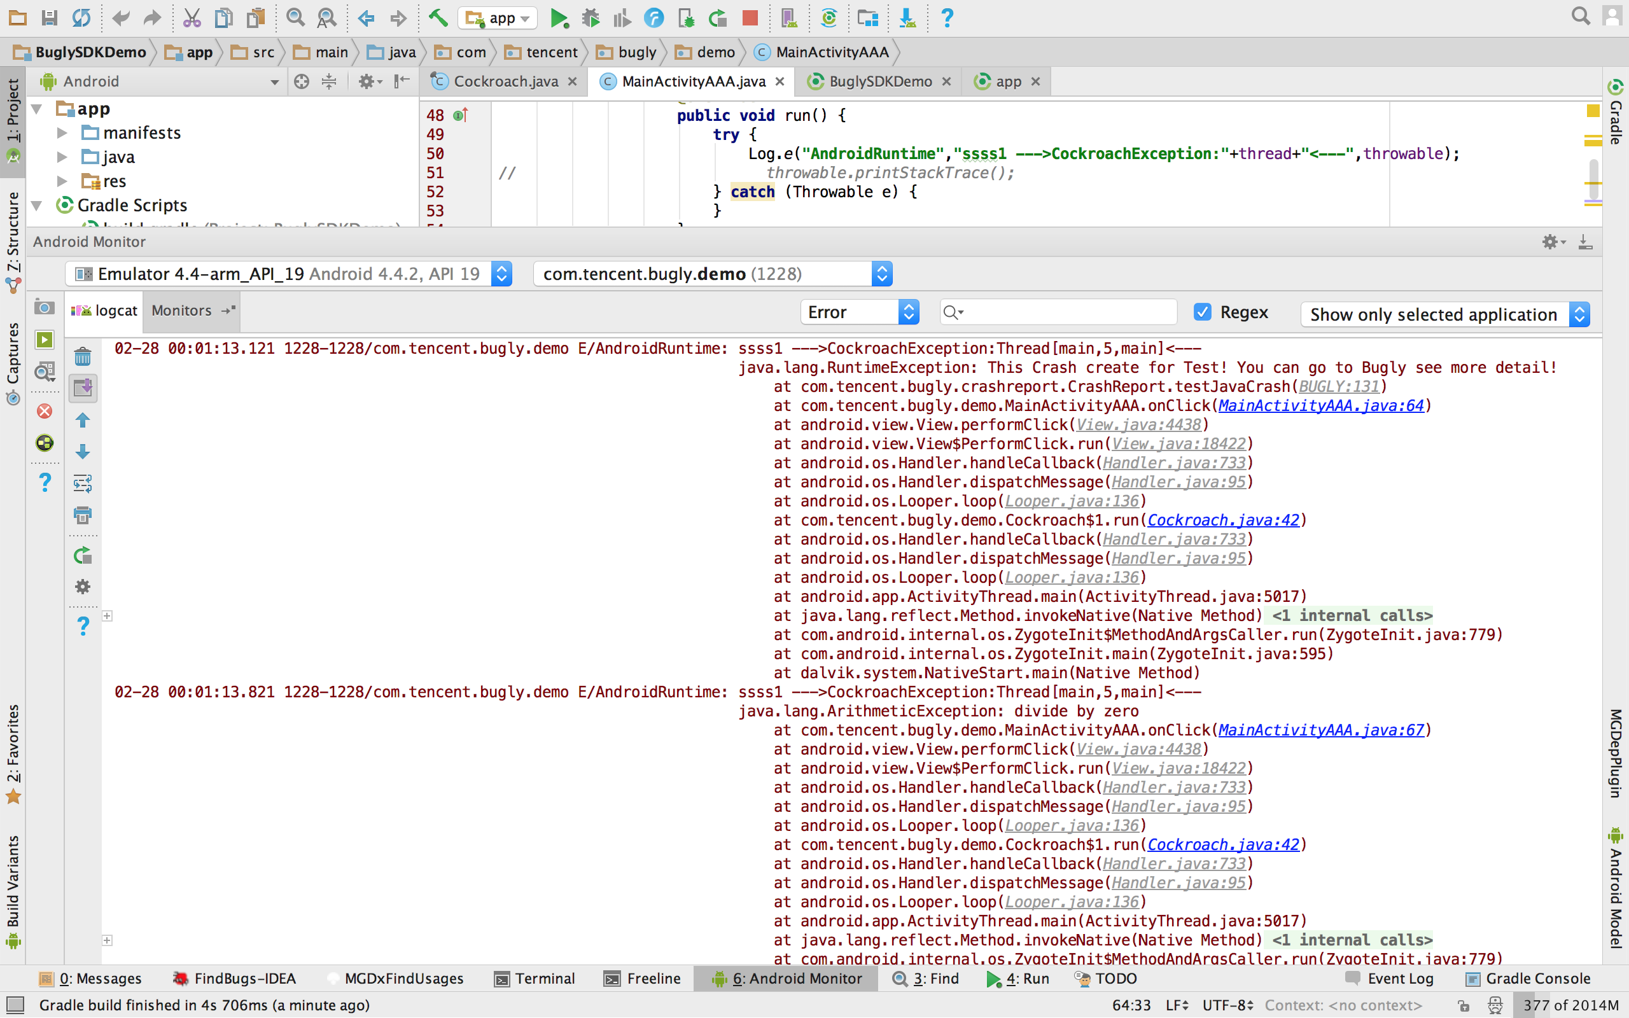The image size is (1629, 1018).
Task: Open MainActivityAAA.java:64 stack trace link
Action: click(x=1321, y=405)
